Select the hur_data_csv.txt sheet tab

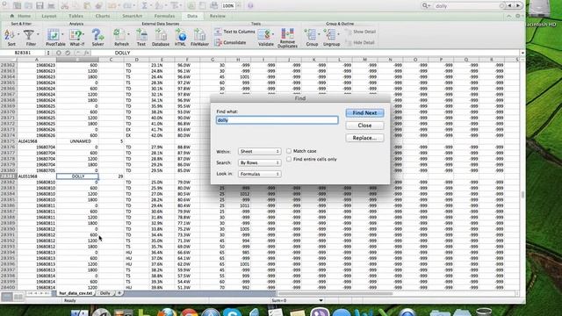point(76,293)
